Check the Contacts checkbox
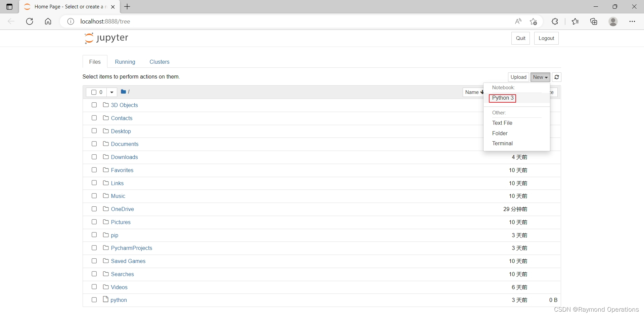 pos(94,118)
